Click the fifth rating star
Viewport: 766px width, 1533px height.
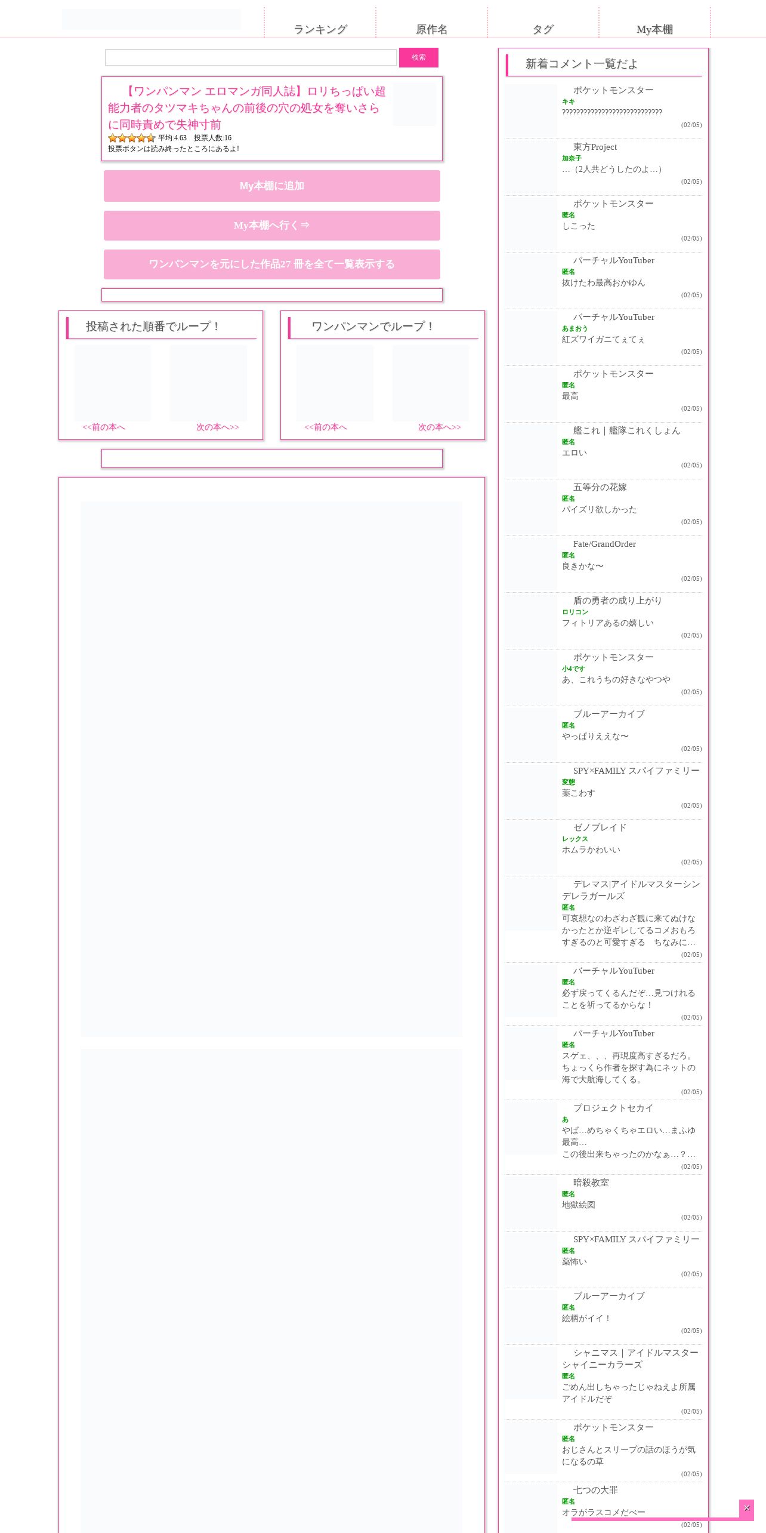point(151,138)
